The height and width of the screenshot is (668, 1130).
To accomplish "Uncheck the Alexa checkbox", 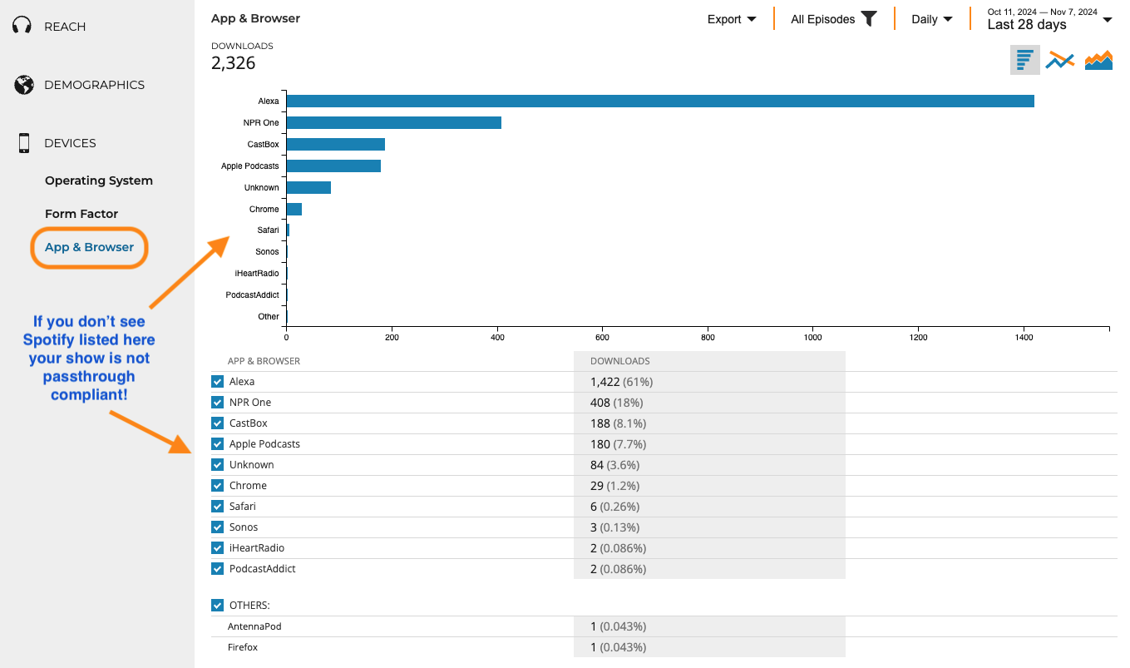I will tap(218, 382).
